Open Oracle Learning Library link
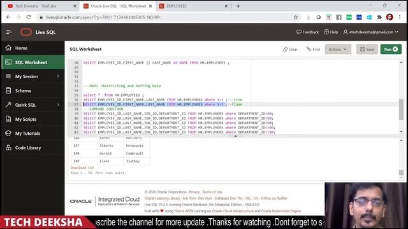Screen dimensions: 408x229 162,198
